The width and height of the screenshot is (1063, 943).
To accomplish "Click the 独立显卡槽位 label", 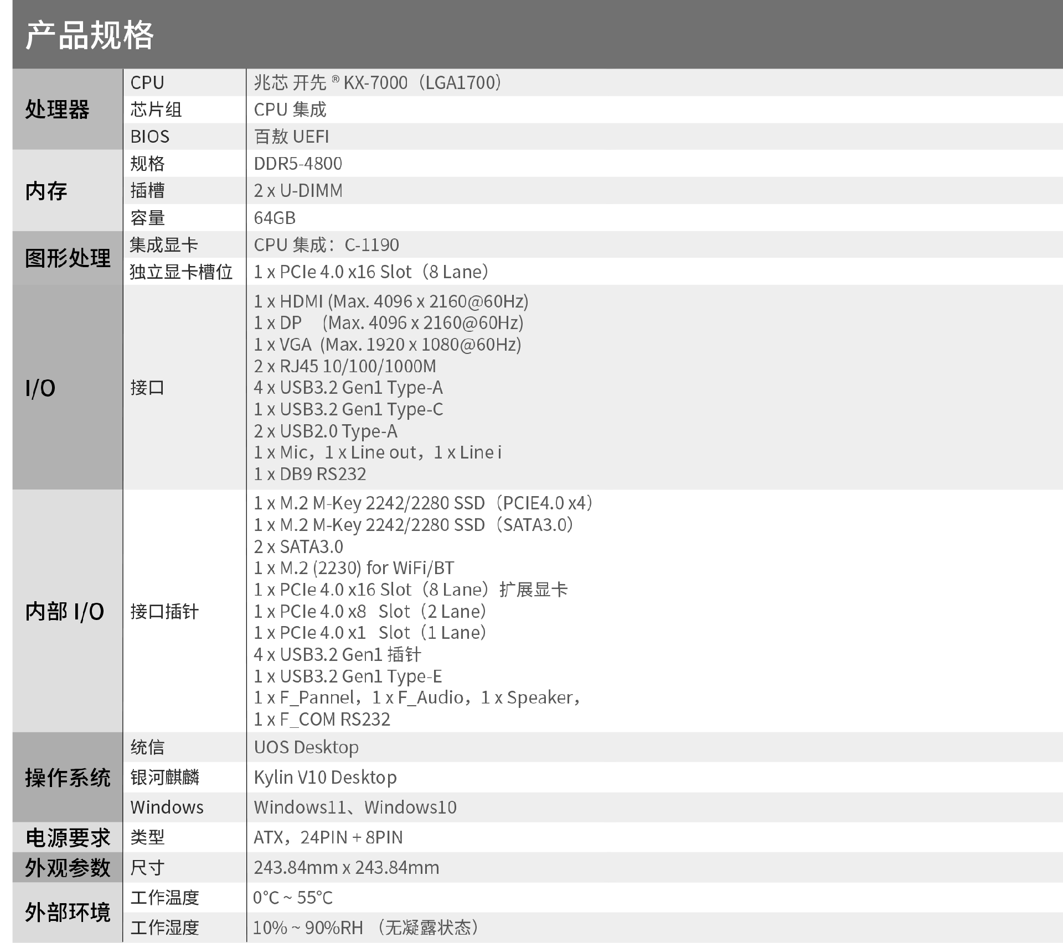I will (181, 272).
